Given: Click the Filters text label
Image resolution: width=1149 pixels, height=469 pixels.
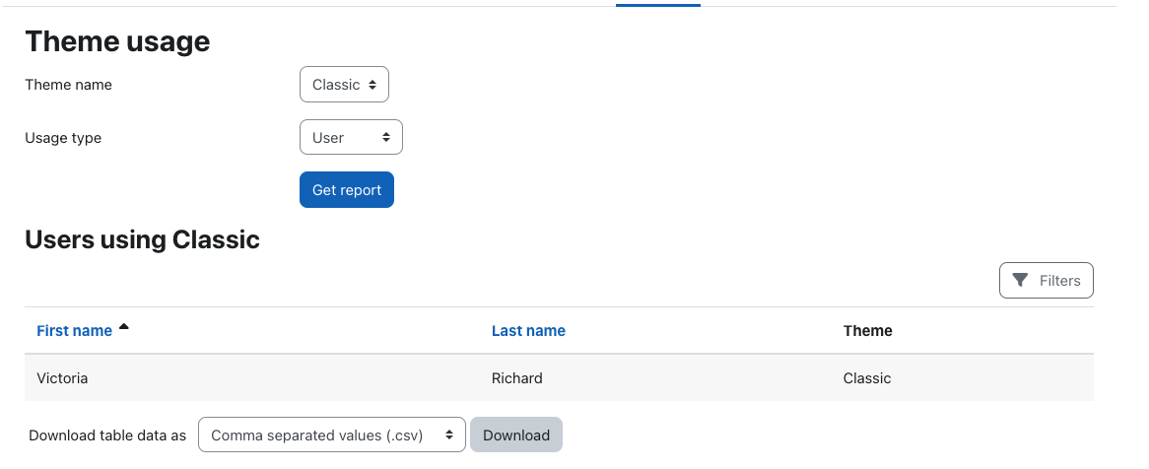Looking at the screenshot, I should 1059,281.
